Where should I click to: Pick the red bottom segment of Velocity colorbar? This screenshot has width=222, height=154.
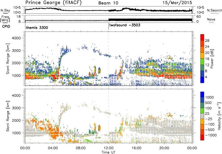pyautogui.click(x=202, y=138)
